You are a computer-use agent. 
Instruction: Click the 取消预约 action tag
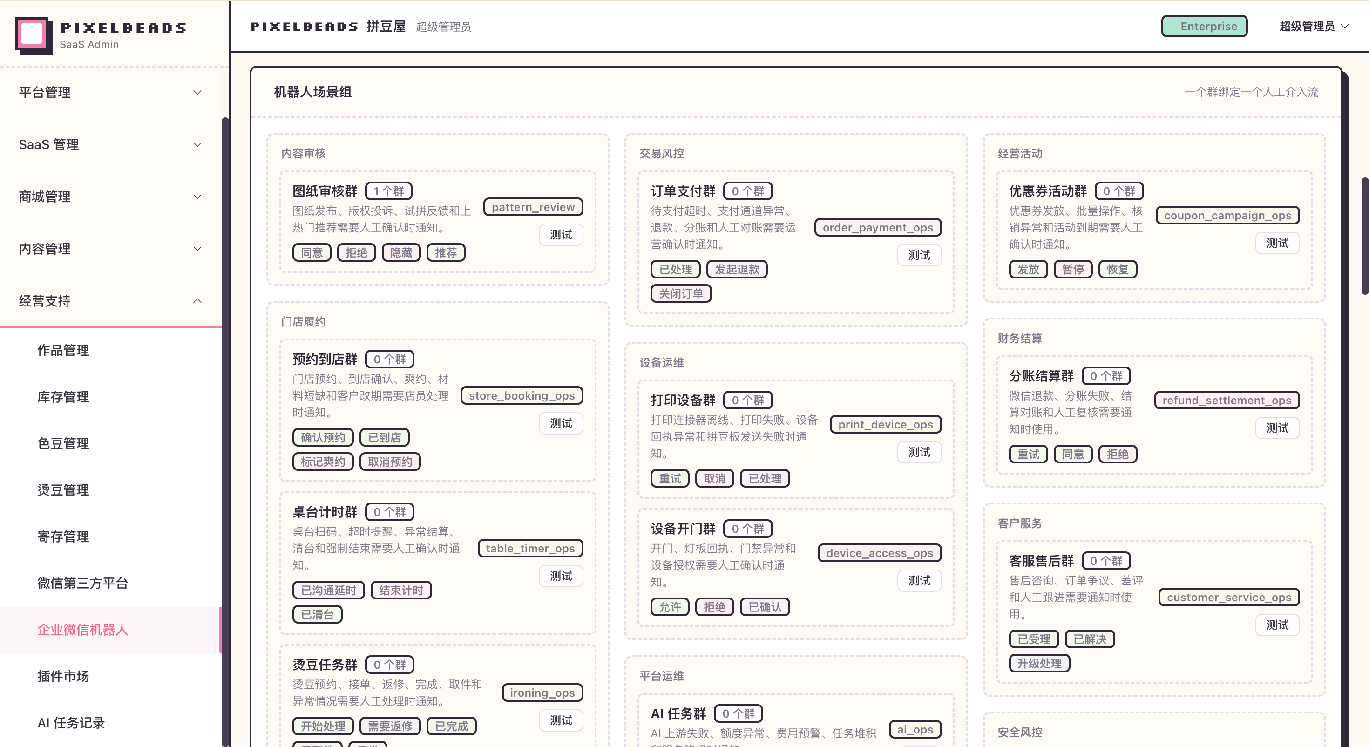click(390, 462)
